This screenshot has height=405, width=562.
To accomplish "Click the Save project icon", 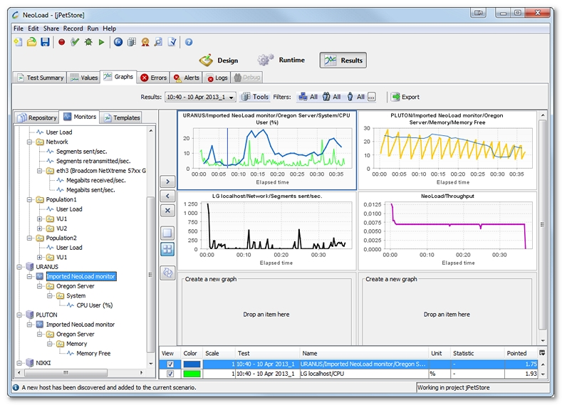I will pyautogui.click(x=45, y=43).
